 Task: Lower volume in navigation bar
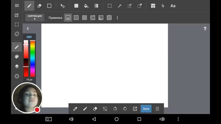(71, 119)
